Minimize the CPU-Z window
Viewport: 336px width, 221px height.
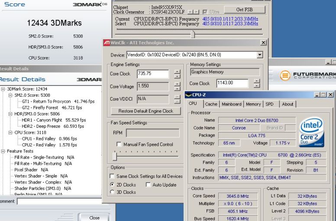point(317,95)
